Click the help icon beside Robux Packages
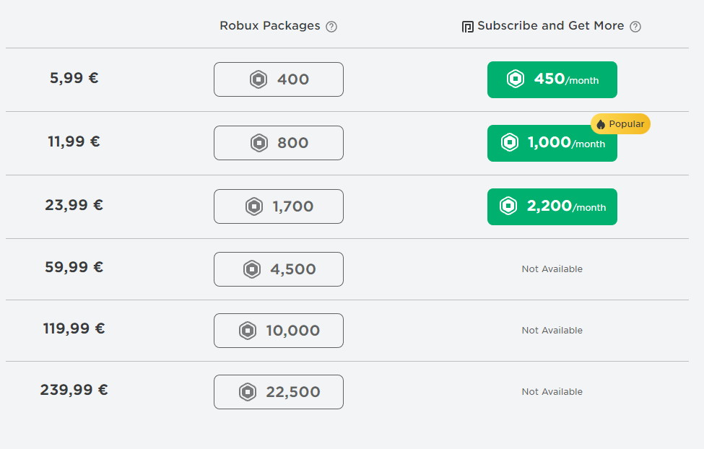The image size is (704, 449). click(331, 27)
